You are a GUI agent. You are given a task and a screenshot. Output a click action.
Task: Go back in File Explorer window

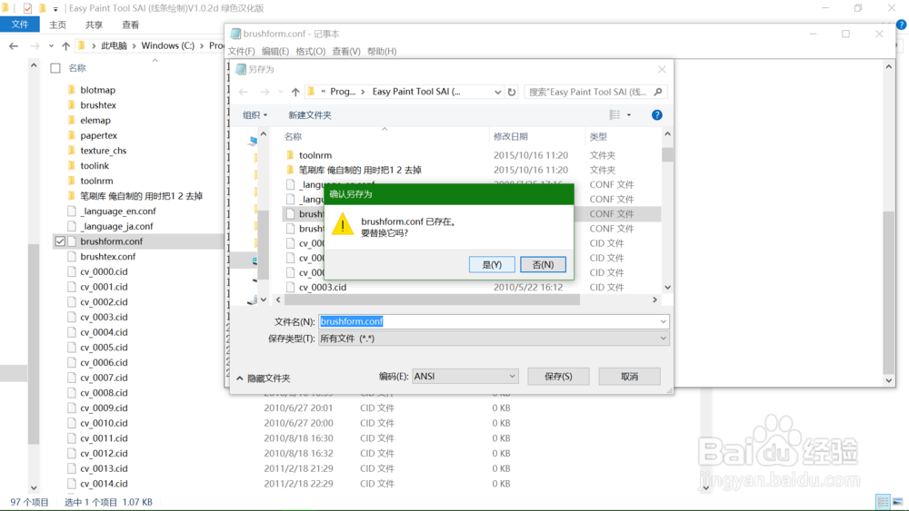[x=14, y=45]
